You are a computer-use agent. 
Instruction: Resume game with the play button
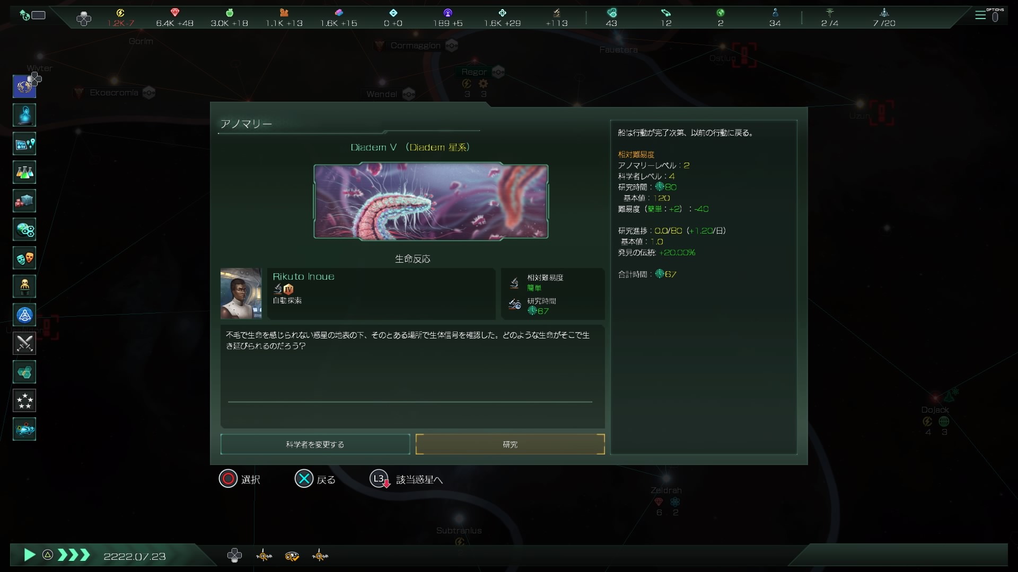click(30, 555)
